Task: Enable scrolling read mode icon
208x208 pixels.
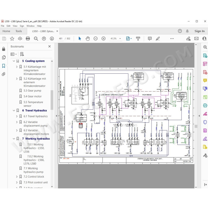Action: pyautogui.click(x=138, y=39)
